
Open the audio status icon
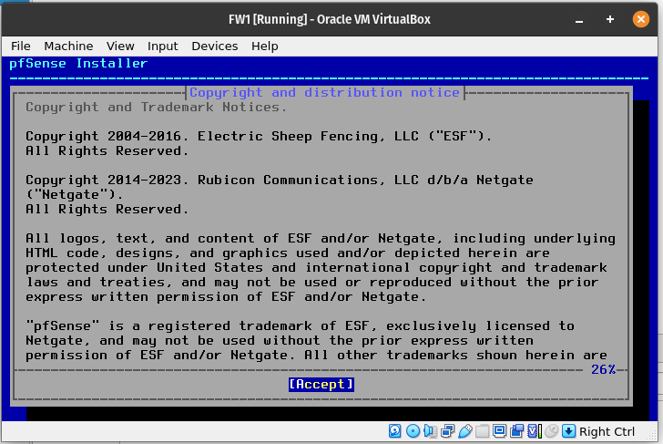[x=430, y=431]
